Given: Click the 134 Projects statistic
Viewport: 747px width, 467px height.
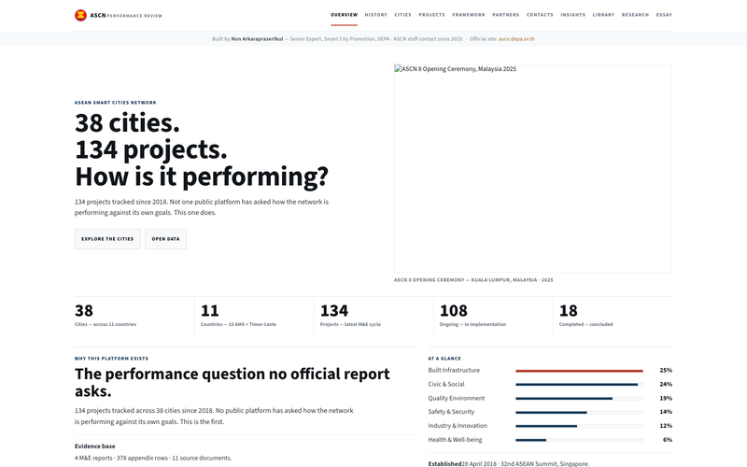Looking at the screenshot, I should 350,316.
